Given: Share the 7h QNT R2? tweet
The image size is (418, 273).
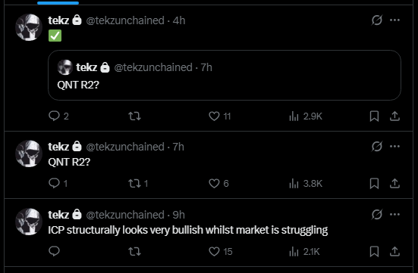Looking at the screenshot, I should click(394, 184).
